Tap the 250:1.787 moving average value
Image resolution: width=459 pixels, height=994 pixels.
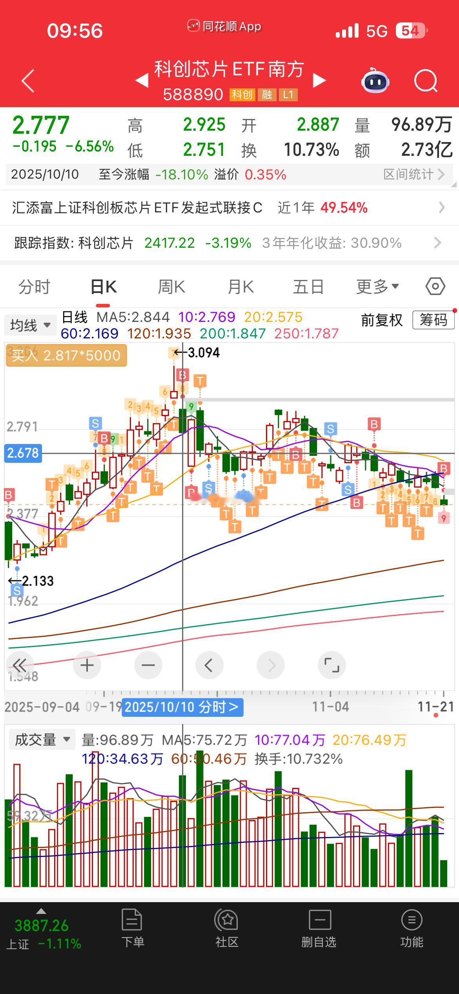(x=306, y=334)
